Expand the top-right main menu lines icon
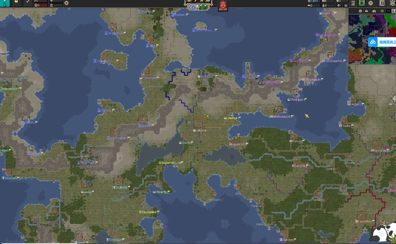The image size is (396, 244). [392, 3]
